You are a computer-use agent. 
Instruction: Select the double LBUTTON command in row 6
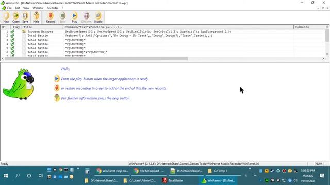point(86,52)
